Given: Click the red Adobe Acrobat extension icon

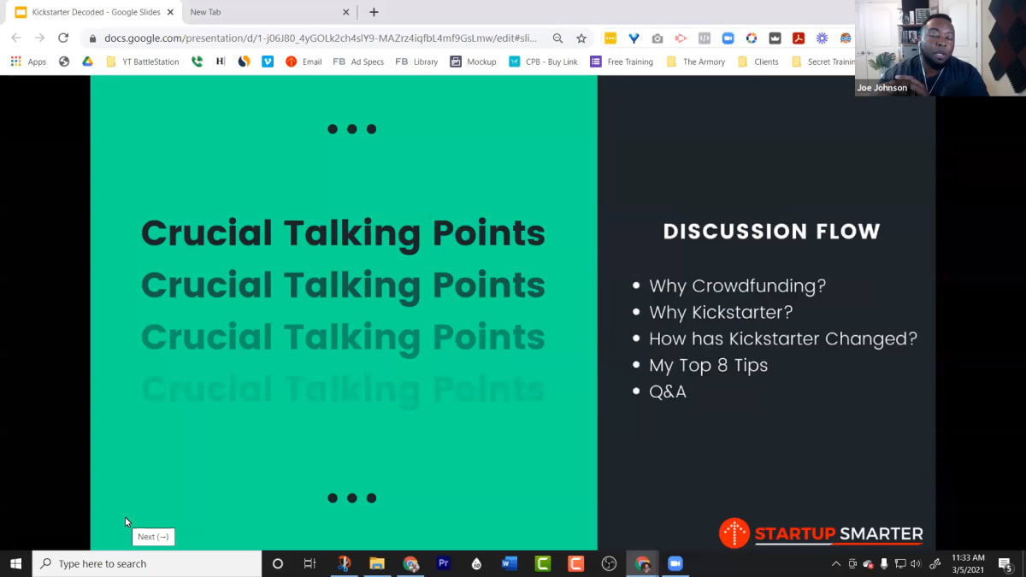Looking at the screenshot, I should (799, 38).
